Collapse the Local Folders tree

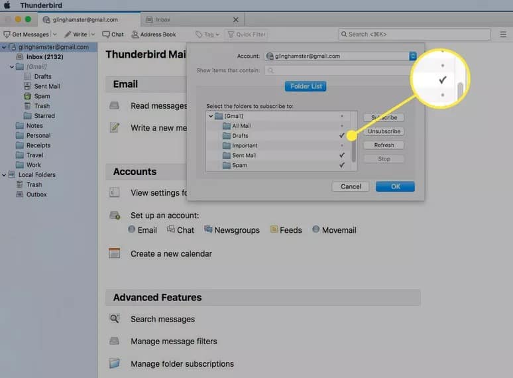point(4,175)
